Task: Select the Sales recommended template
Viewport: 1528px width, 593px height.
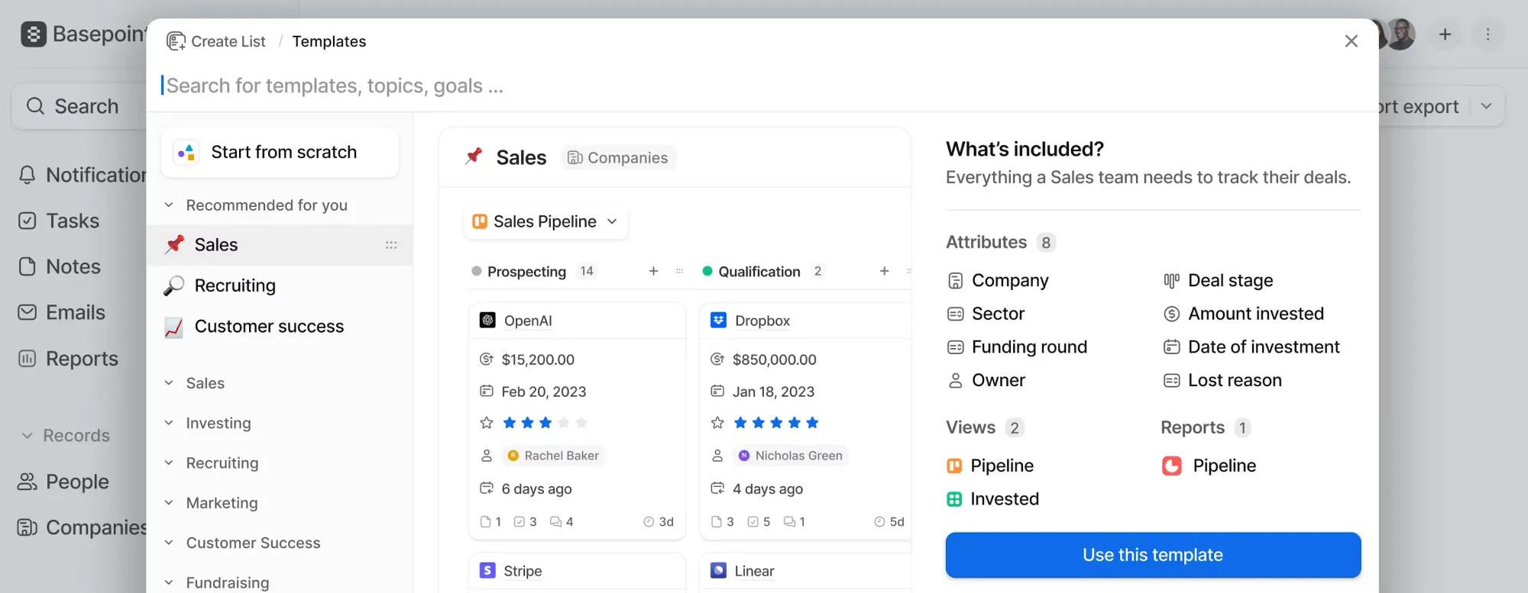Action: click(280, 245)
